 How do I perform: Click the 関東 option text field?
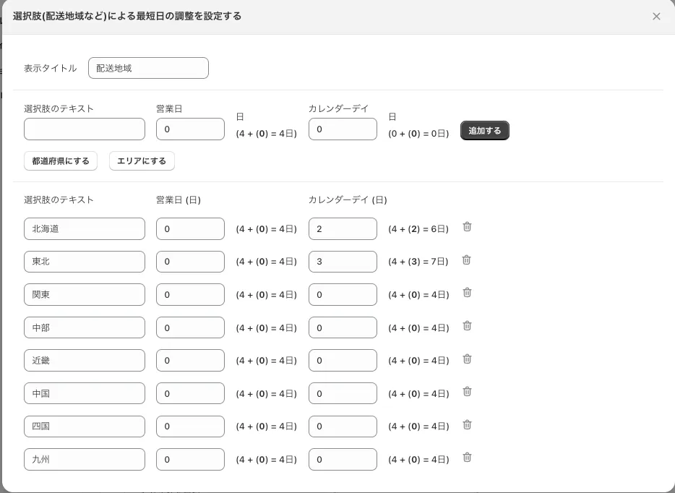[x=85, y=295]
